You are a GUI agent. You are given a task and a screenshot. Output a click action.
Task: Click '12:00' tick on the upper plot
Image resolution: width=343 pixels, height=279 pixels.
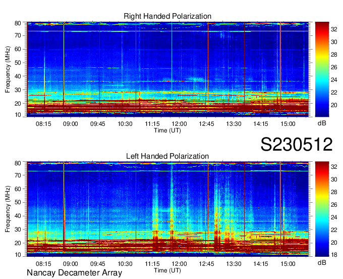coord(179,124)
